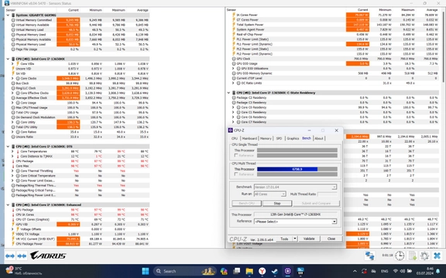Click the expand-all sensors arrows icon in HWiNFO
Viewport: 446px width, 278px height.
pos(9,256)
